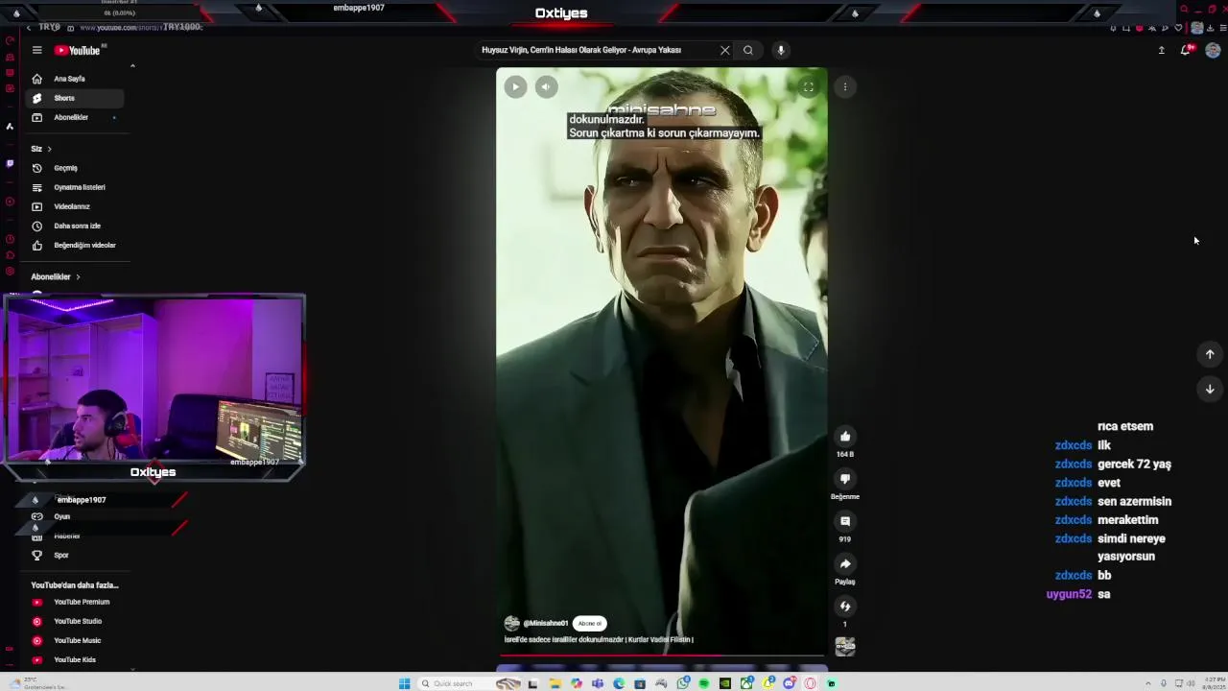This screenshot has width=1228, height=691.
Task: Like the Short with thumbs up
Action: (845, 437)
